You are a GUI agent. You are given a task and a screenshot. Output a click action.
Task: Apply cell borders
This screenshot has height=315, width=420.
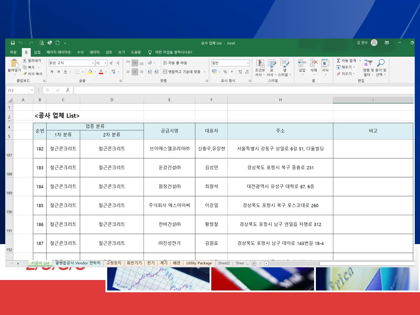(x=77, y=72)
